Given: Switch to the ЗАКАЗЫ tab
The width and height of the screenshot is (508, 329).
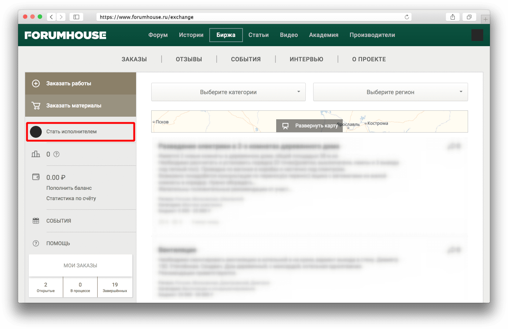Looking at the screenshot, I should click(x=134, y=59).
